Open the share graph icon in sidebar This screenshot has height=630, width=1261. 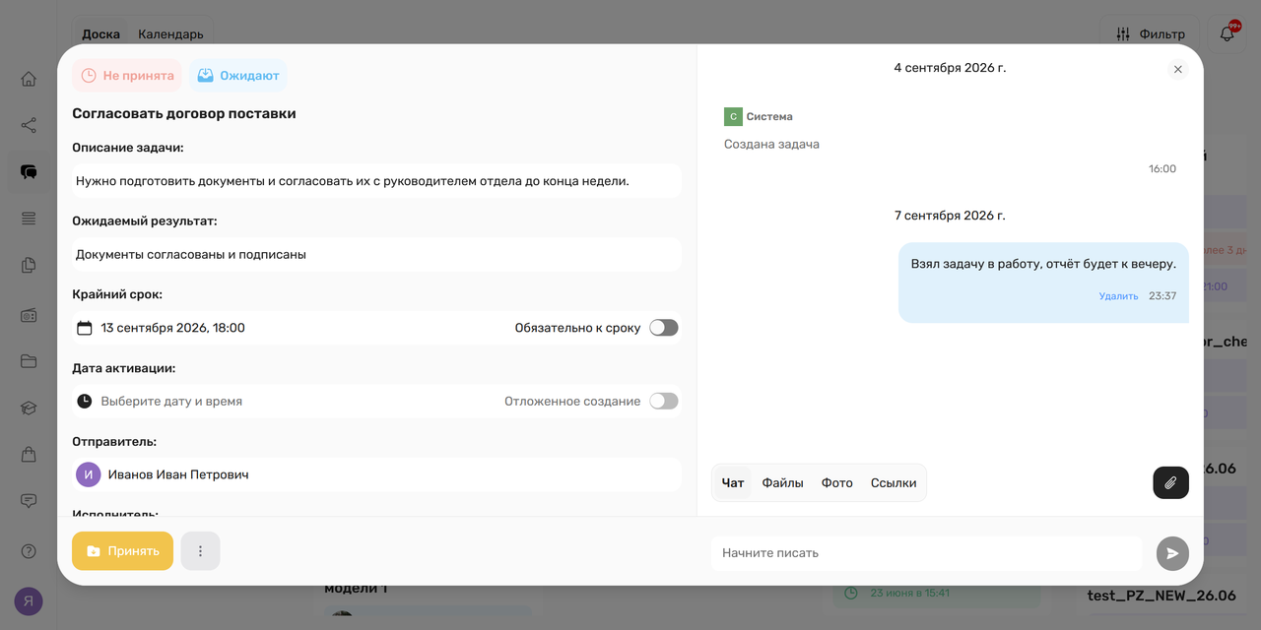(x=29, y=125)
